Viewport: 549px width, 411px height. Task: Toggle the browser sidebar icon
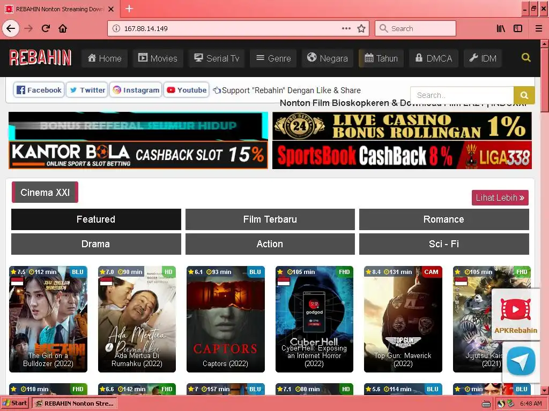[x=518, y=28]
